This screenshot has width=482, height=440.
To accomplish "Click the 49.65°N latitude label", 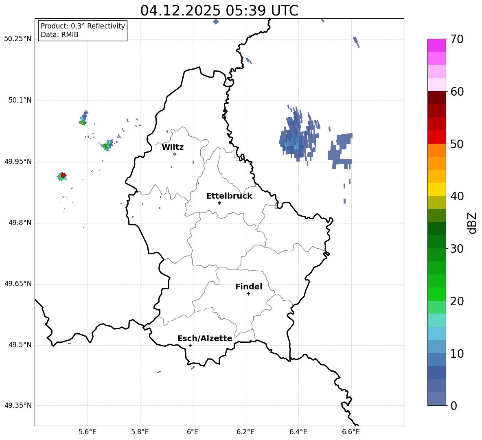I will click(x=18, y=284).
